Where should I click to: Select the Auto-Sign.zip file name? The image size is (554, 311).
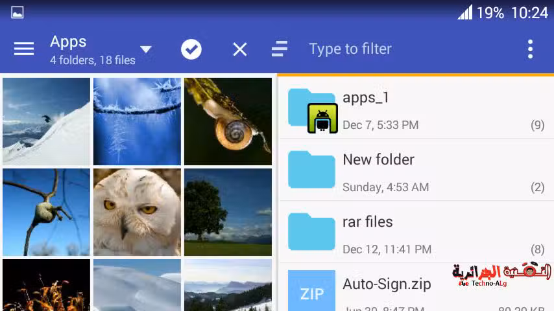pos(387,284)
